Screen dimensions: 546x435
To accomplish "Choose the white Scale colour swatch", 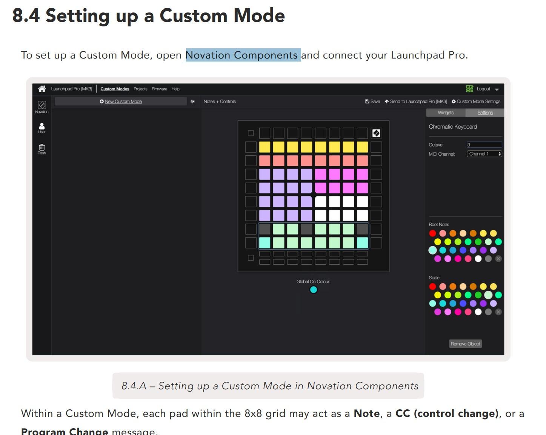I will pos(478,312).
